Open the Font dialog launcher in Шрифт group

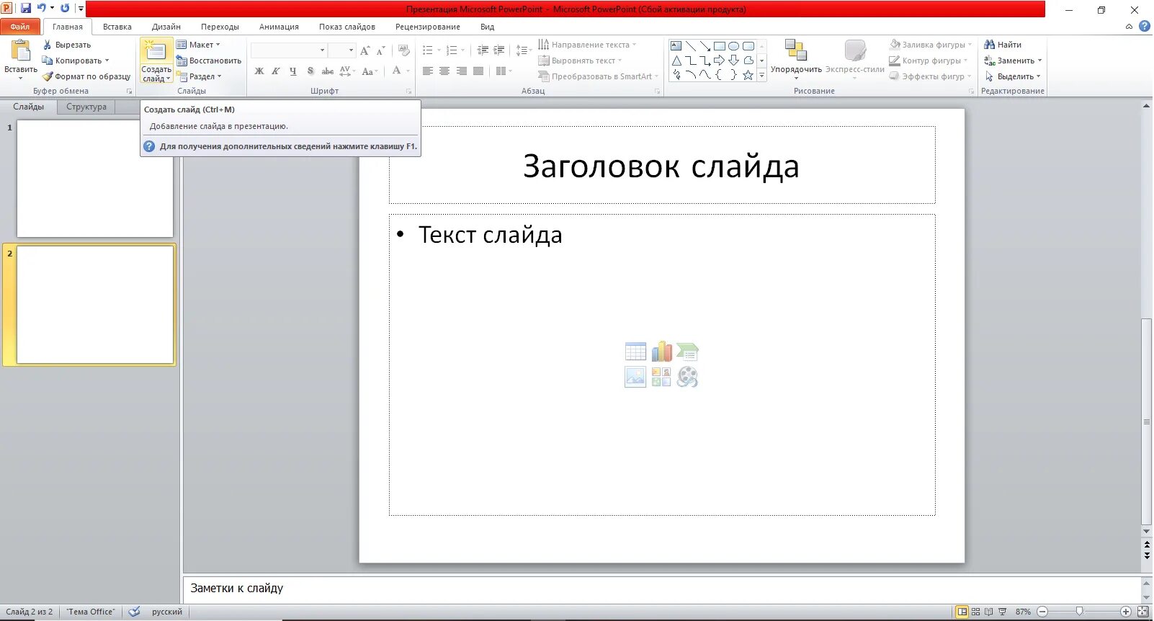coord(408,91)
